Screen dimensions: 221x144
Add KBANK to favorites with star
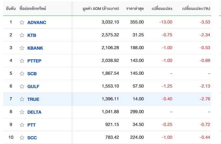[x=22, y=48]
